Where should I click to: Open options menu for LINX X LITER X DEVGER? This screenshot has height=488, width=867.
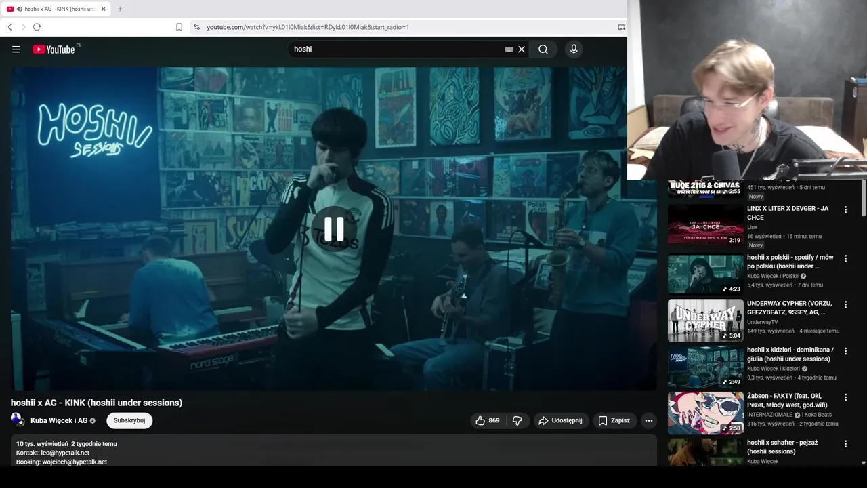pyautogui.click(x=845, y=210)
